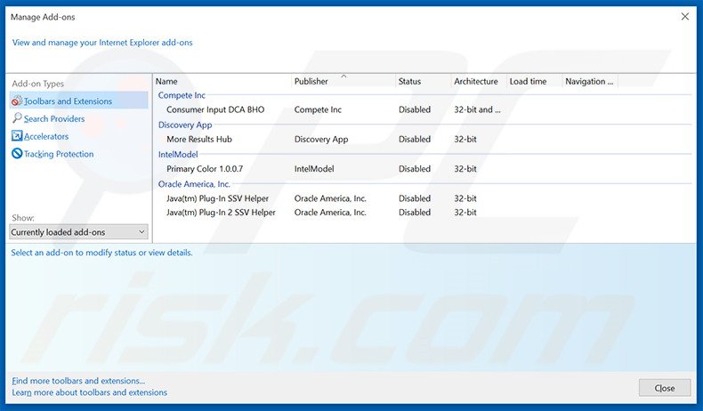Click the Tracking Protection icon
The image size is (703, 411).
pyautogui.click(x=16, y=154)
